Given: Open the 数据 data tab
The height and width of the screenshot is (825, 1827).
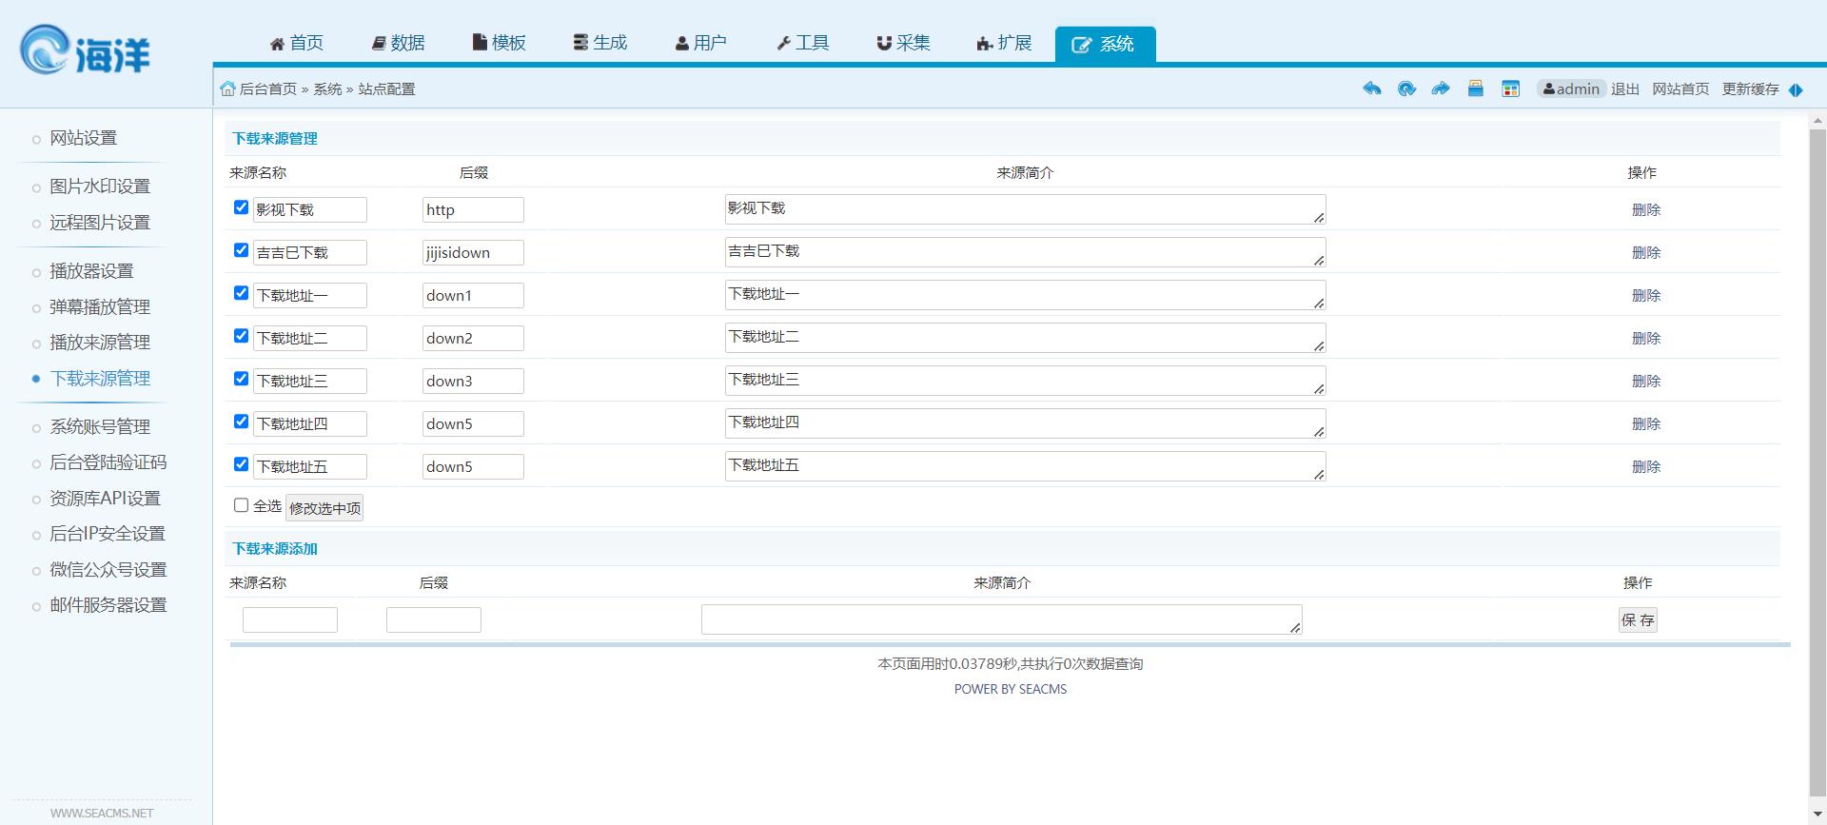Looking at the screenshot, I should 398,43.
